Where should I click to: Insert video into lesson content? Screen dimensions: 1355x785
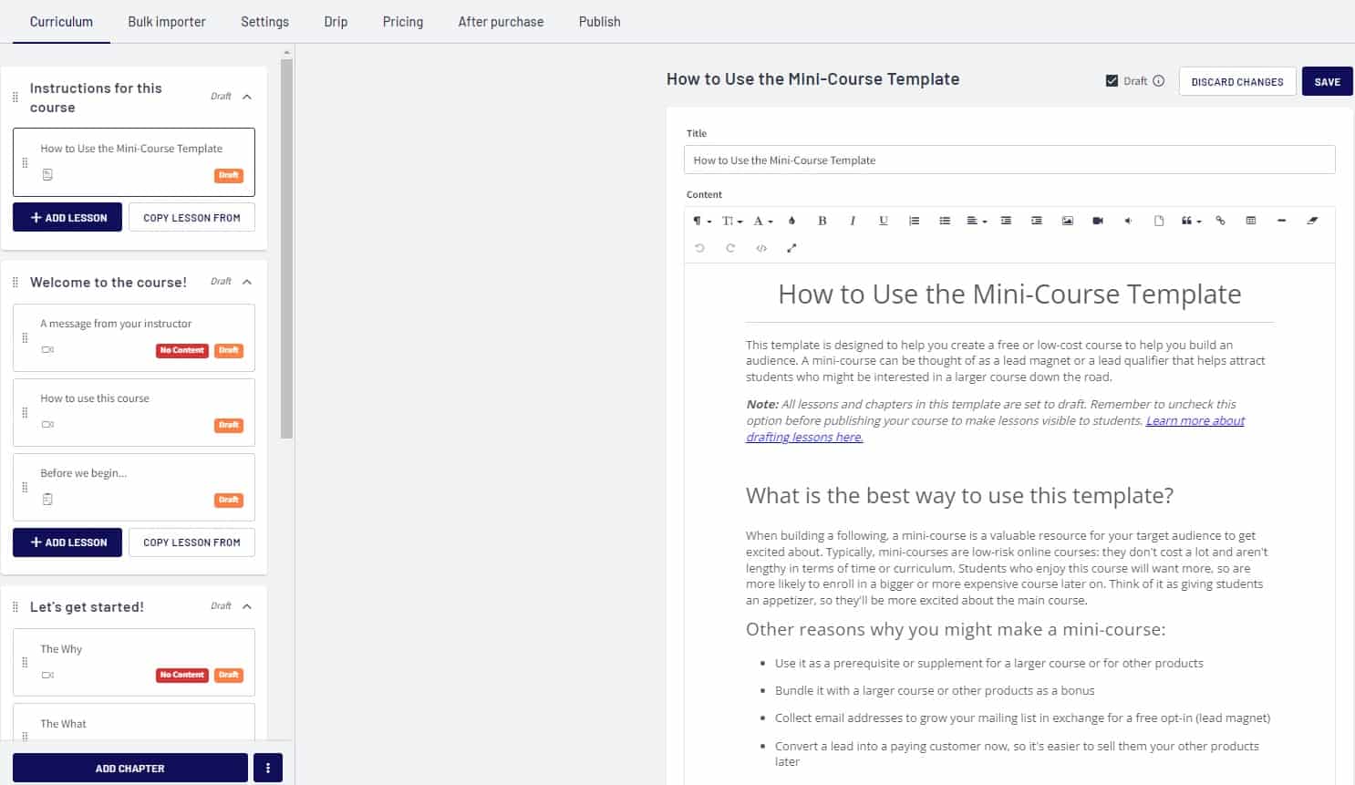click(x=1098, y=221)
